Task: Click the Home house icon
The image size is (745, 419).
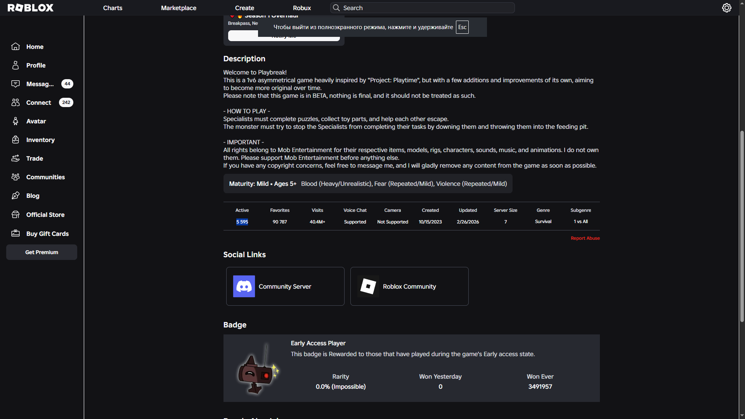Action: [x=16, y=47]
